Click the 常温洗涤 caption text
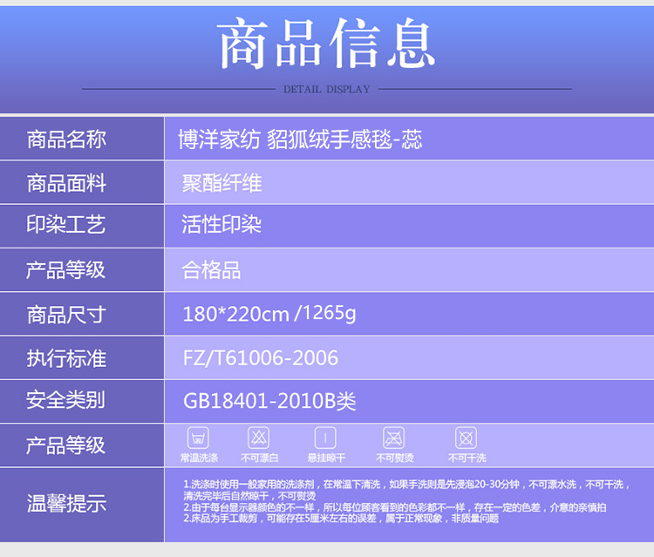The image size is (654, 557). [199, 458]
